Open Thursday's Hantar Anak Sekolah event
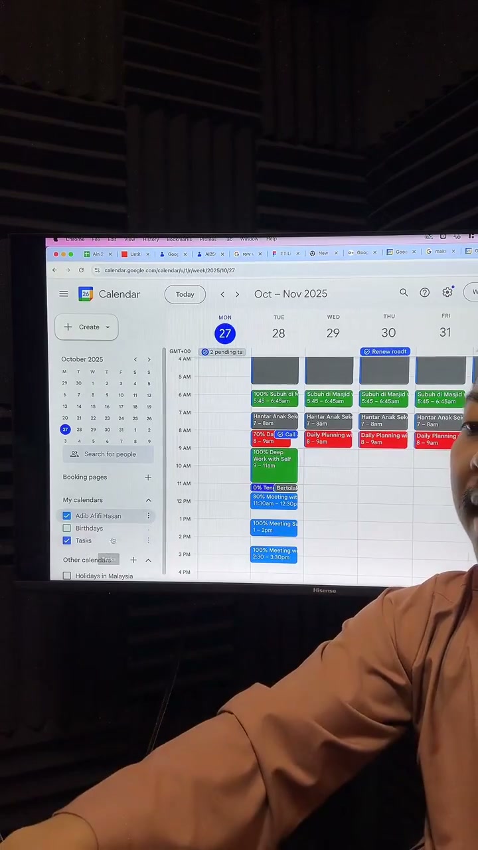Viewport: 478px width, 850px height. coord(384,420)
